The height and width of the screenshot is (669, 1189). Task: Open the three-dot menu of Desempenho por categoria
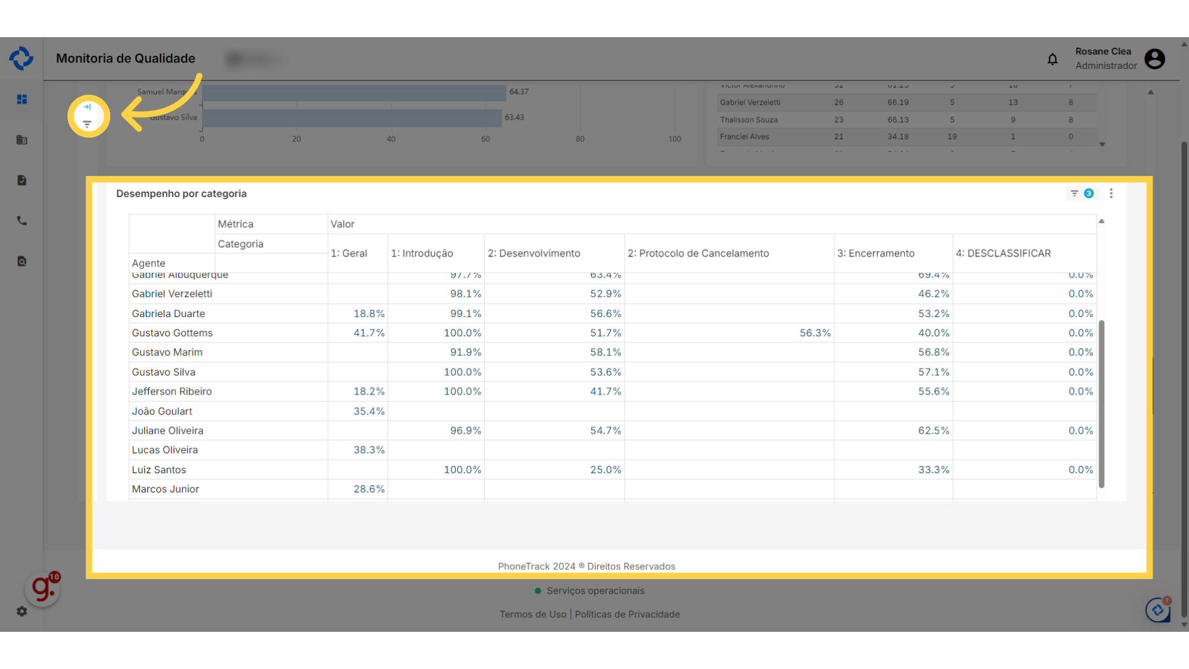(1111, 193)
